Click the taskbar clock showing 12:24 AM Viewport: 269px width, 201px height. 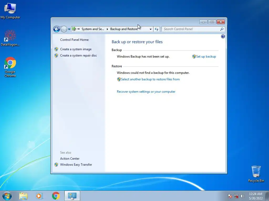[256, 196]
